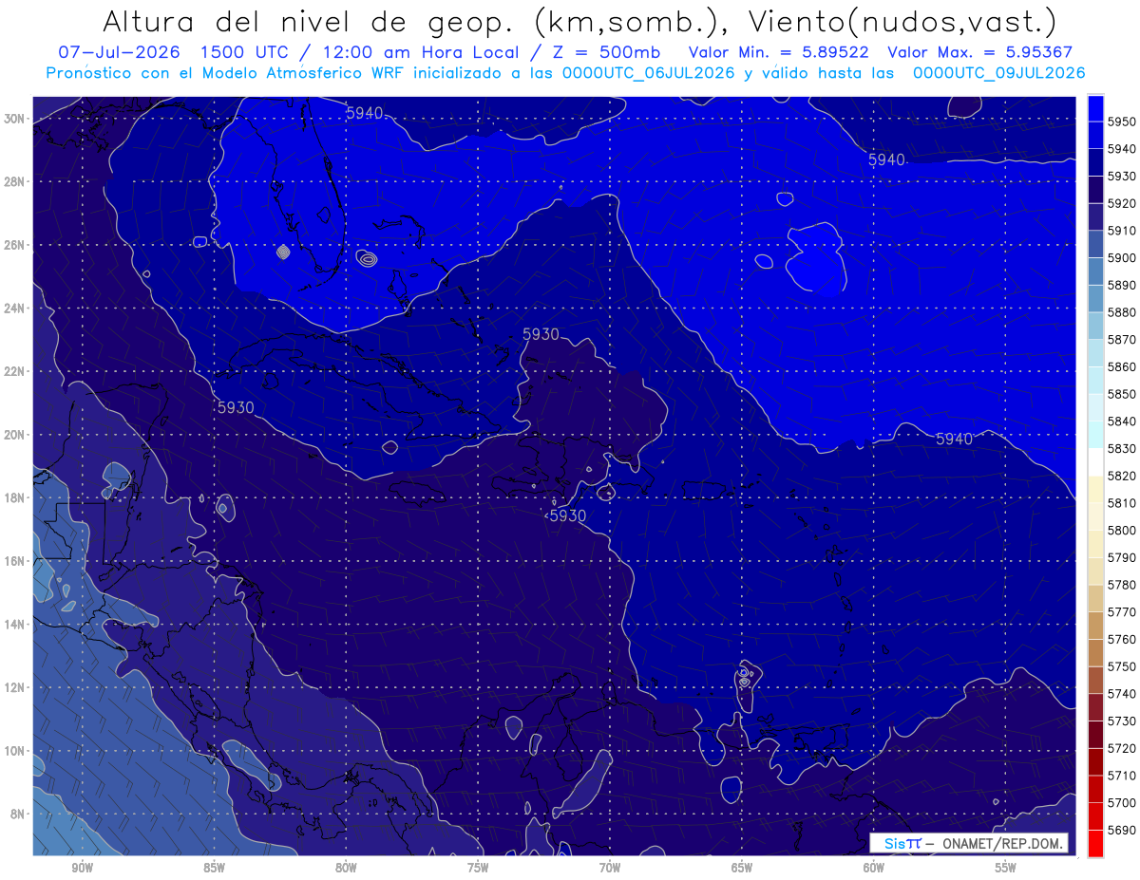Screen dimensions: 1140x880
Task: Click the 22N latitude axis label
Action: click(15, 371)
